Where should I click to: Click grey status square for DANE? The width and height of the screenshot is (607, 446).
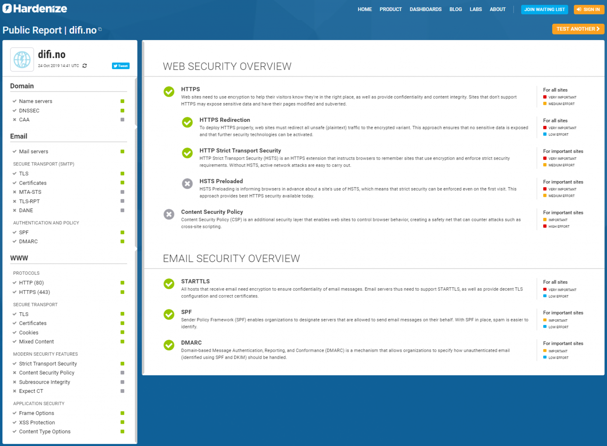(122, 210)
